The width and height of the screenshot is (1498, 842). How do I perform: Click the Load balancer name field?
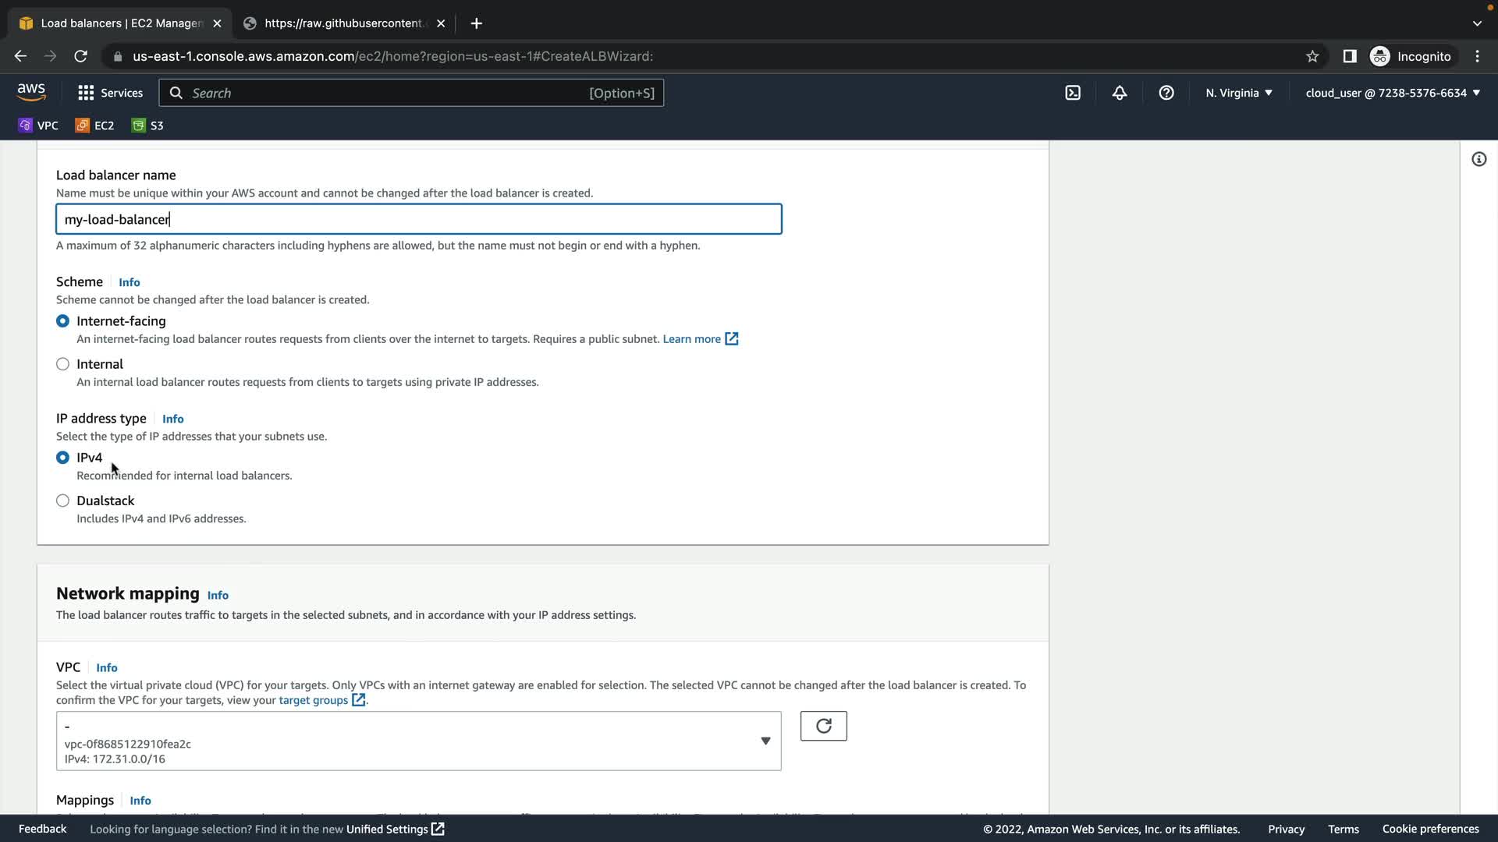(x=418, y=219)
